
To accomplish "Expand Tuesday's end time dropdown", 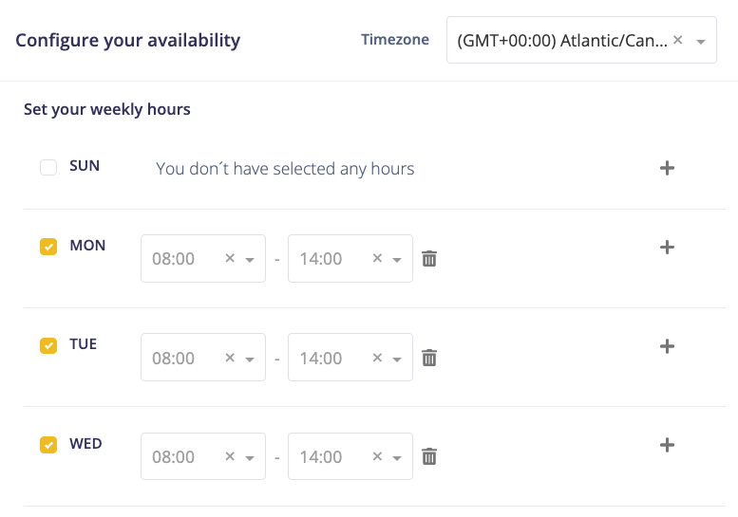I will 397,359.
